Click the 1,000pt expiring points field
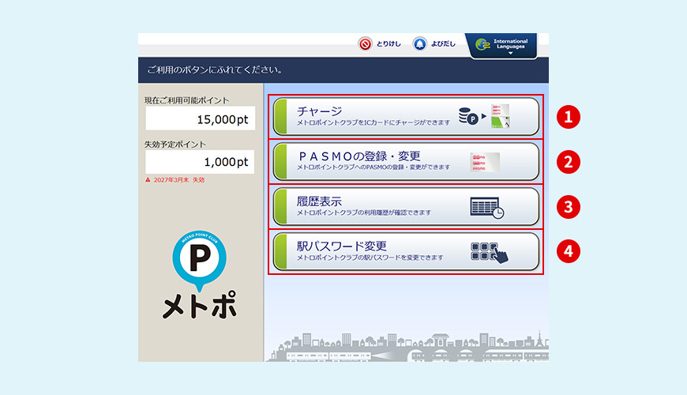The image size is (687, 395). coord(189,162)
